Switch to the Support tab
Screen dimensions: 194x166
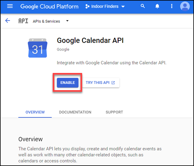(x=114, y=112)
